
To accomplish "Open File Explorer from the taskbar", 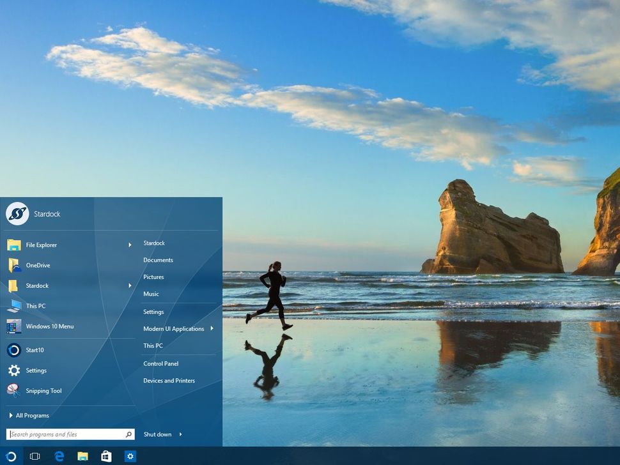I will [82, 456].
